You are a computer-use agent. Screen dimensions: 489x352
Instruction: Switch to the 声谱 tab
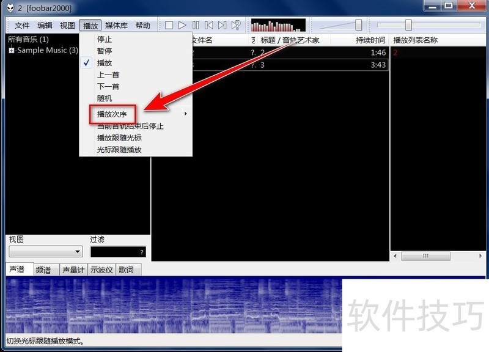click(x=20, y=269)
